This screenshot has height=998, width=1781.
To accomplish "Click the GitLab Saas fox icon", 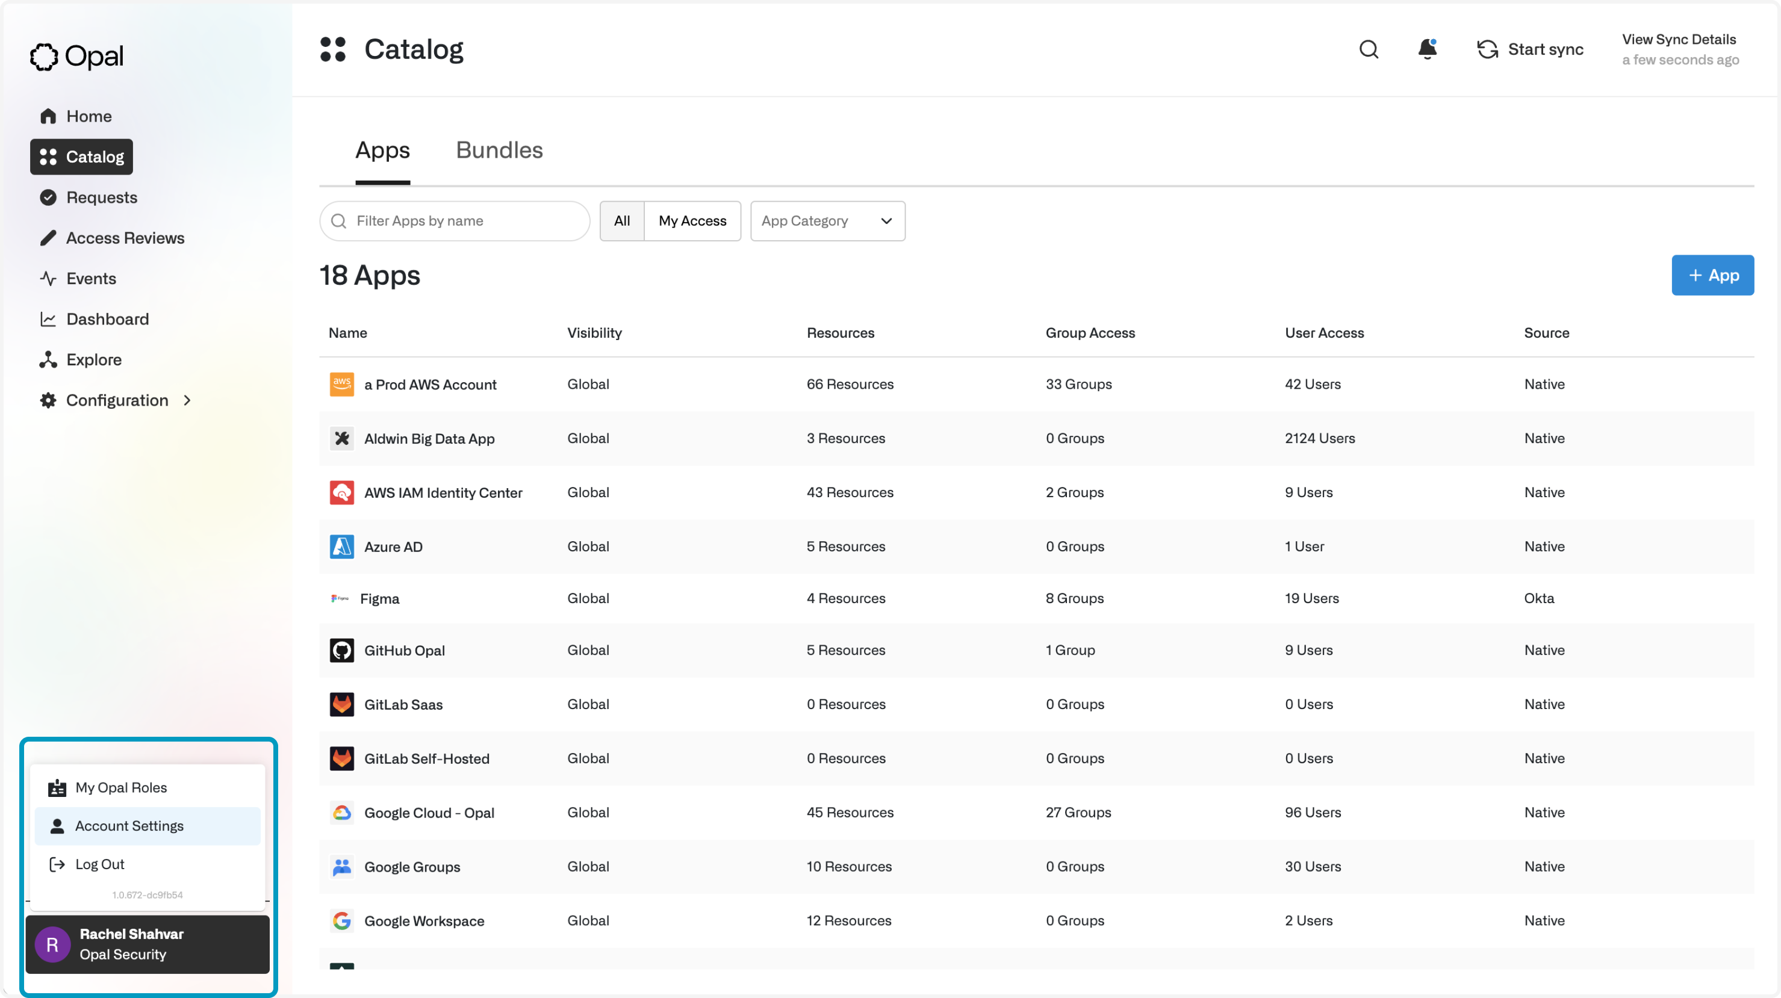I will pyautogui.click(x=341, y=704).
